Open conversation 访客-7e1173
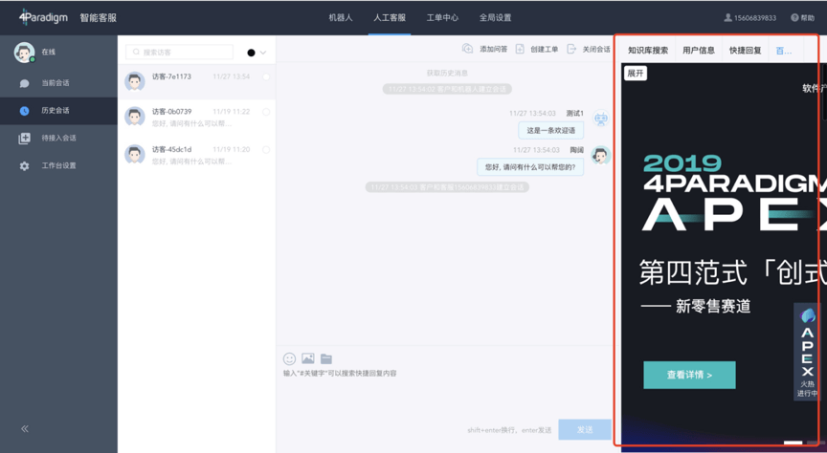The height and width of the screenshot is (453, 827). pyautogui.click(x=197, y=81)
